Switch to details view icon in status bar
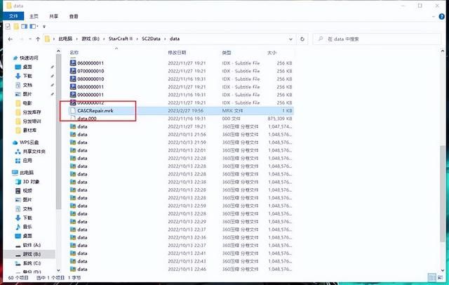Screen dimensions: 449x285 click(431, 277)
